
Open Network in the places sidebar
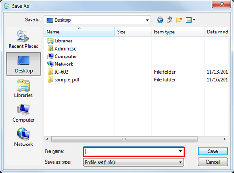(x=24, y=137)
